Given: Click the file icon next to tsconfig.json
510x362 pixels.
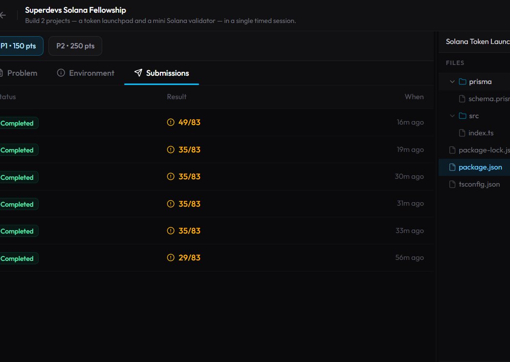Looking at the screenshot, I should (452, 184).
